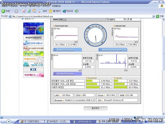Stop page loading with red X icon
Viewport: 165px width, 124px height.
pyautogui.click(x=24, y=11)
